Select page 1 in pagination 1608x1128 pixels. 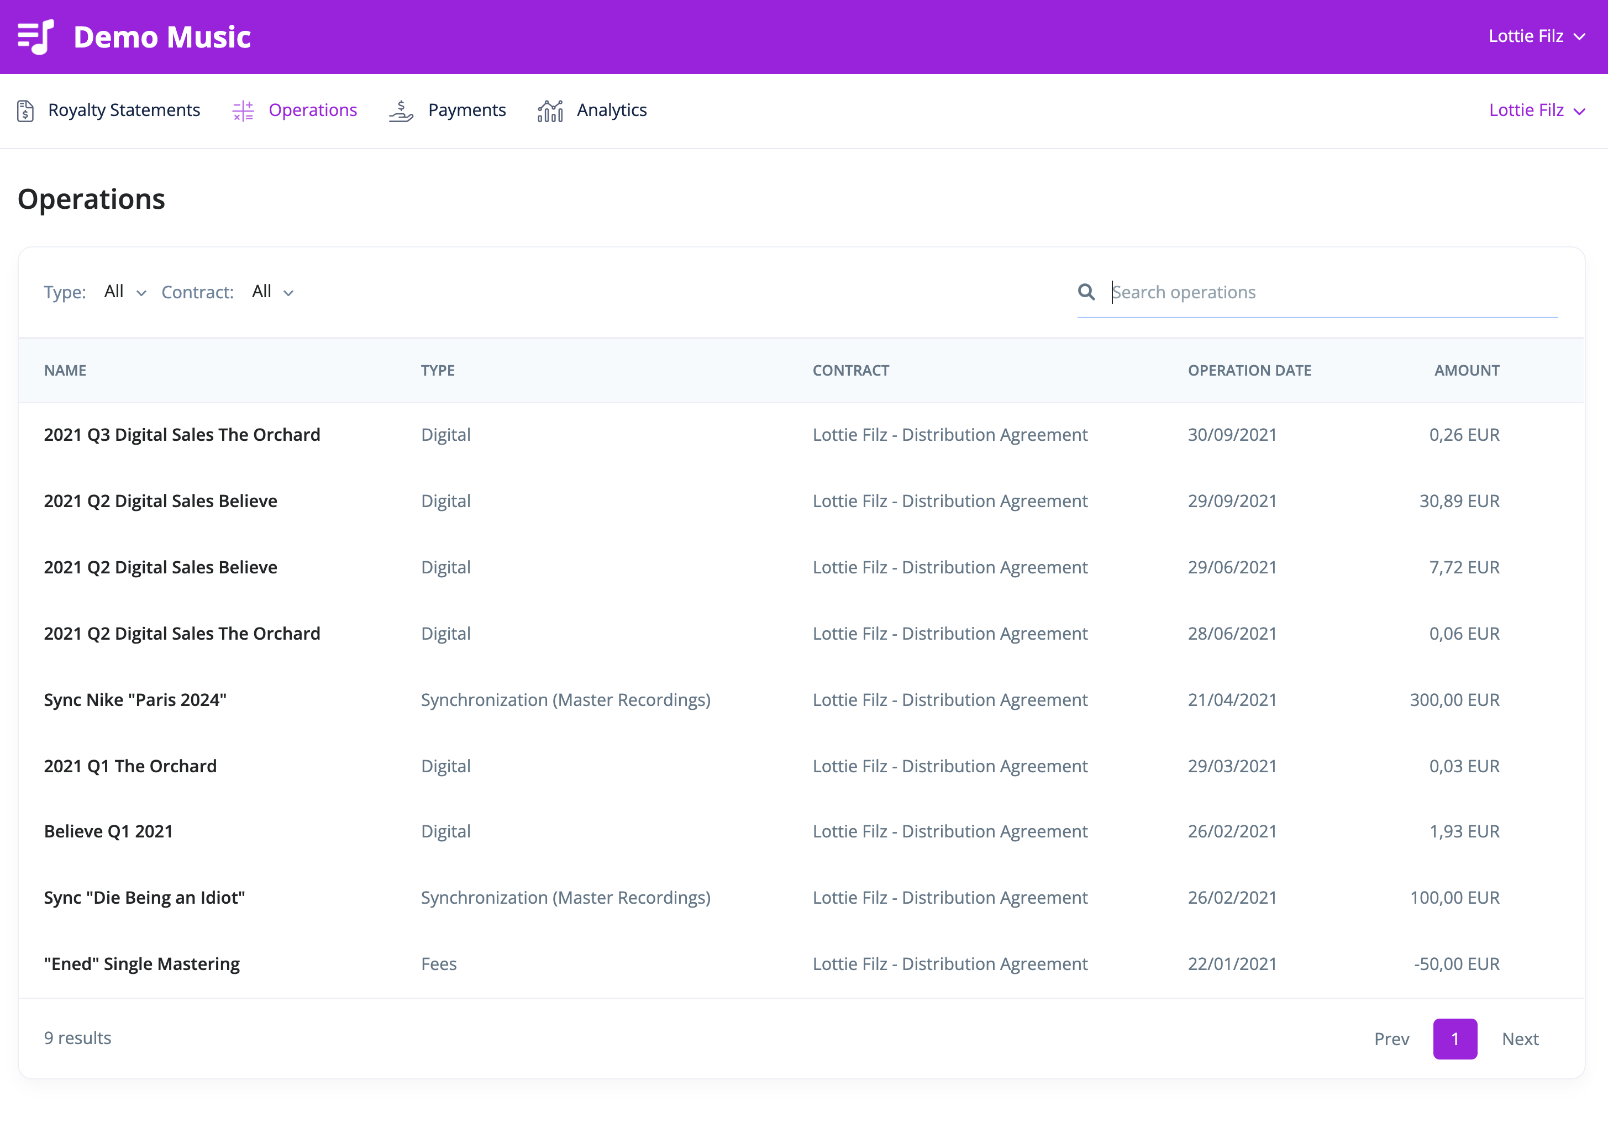1455,1039
